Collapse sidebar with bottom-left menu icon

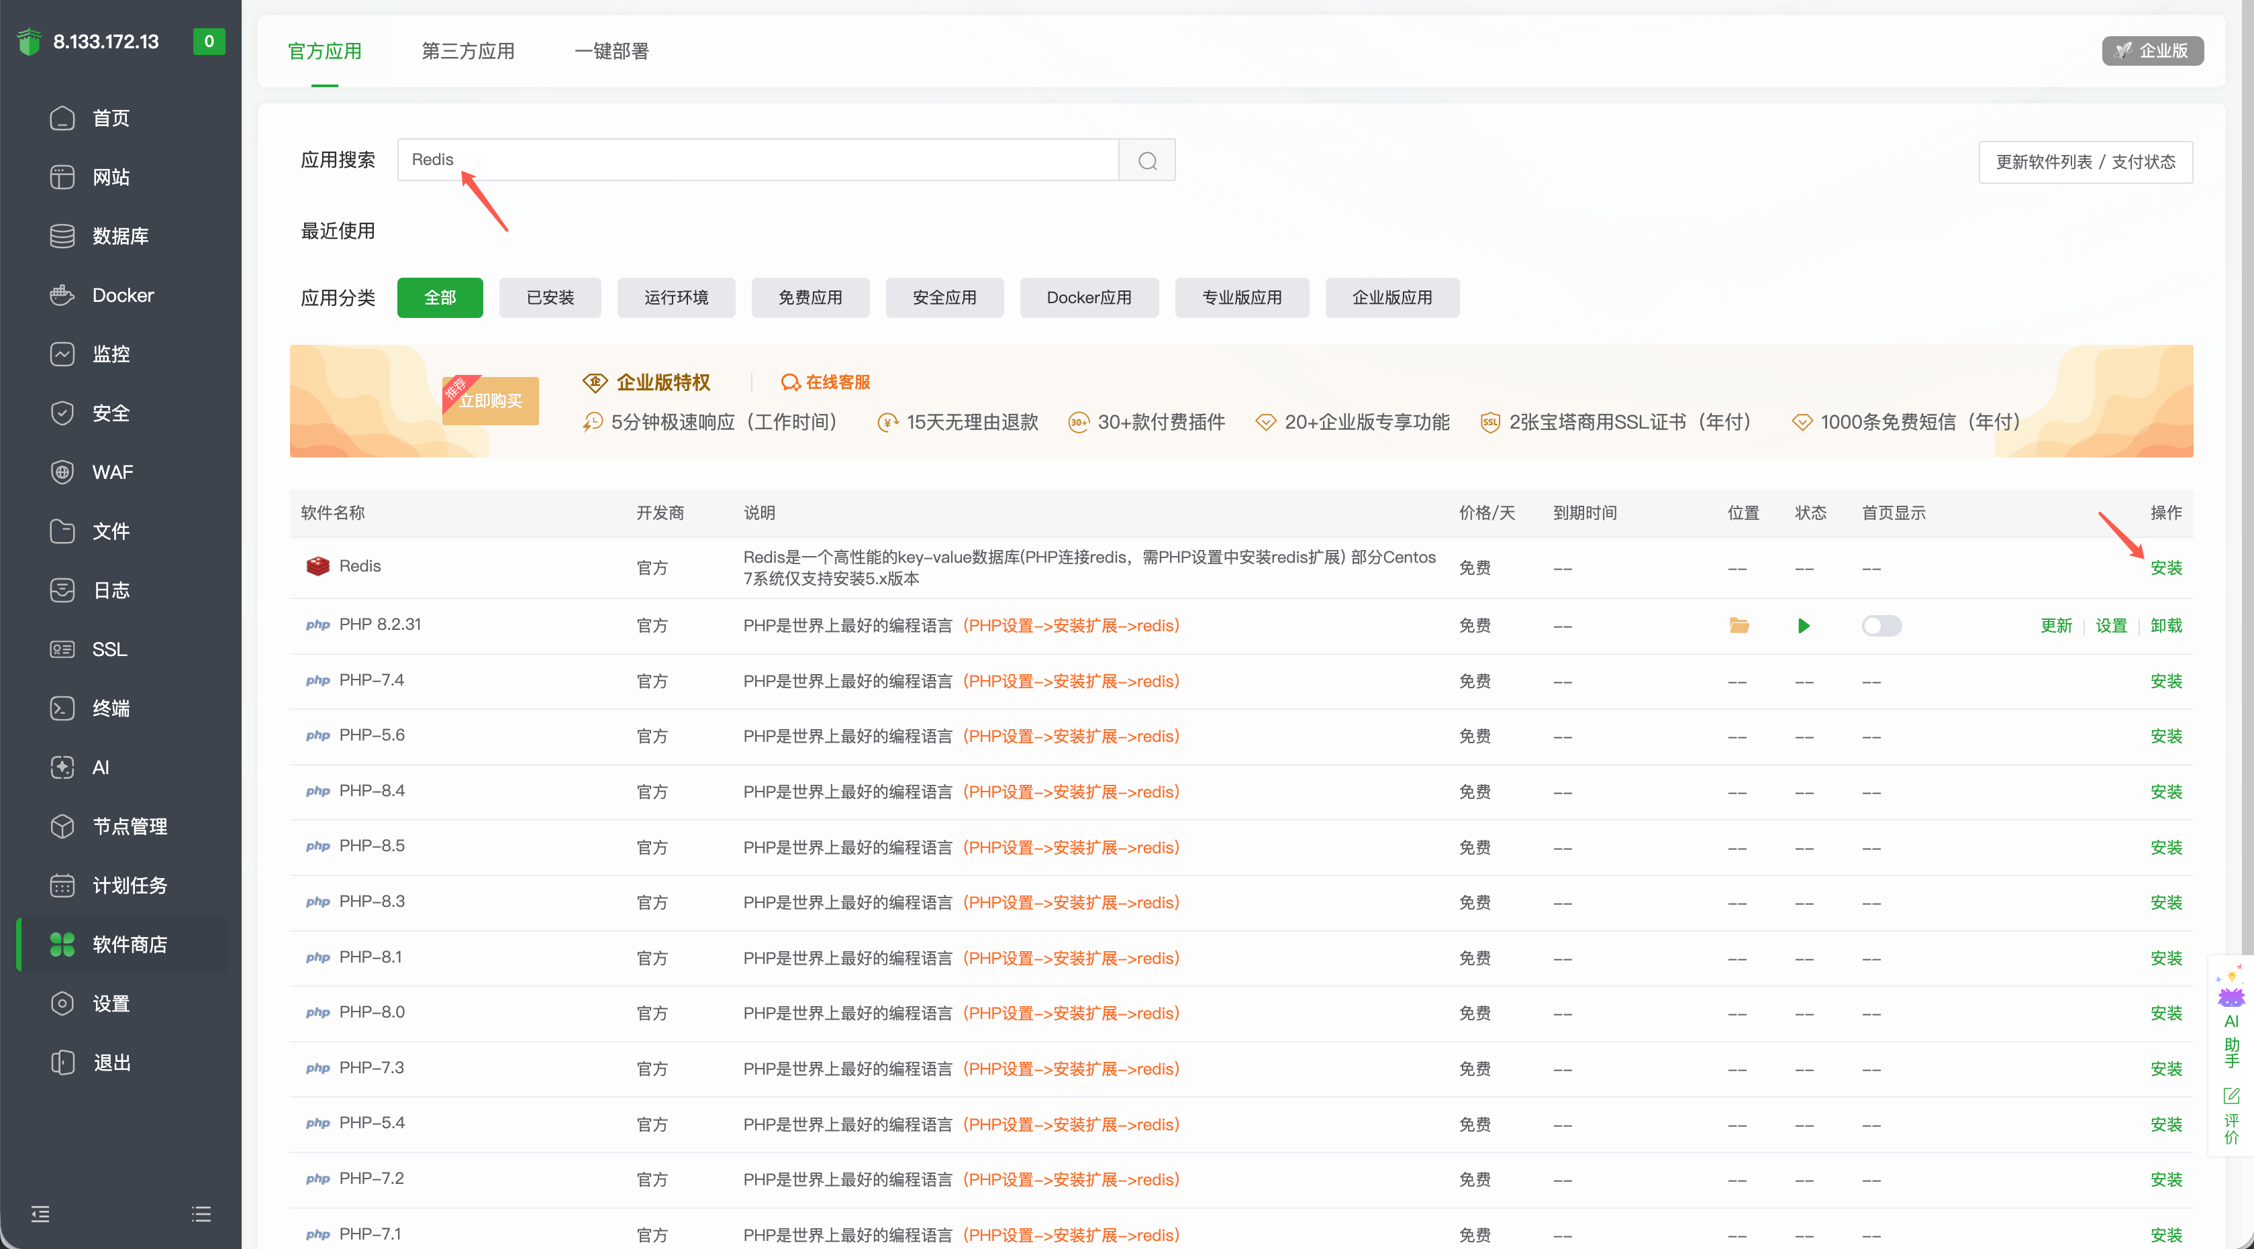click(x=40, y=1214)
